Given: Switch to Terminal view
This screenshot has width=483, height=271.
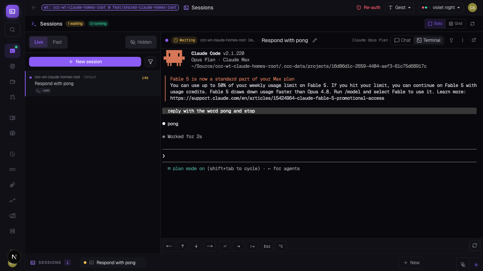Looking at the screenshot, I should tap(429, 40).
